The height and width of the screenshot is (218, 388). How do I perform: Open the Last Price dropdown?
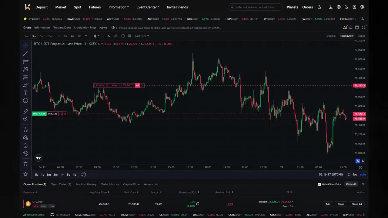[x=142, y=36]
